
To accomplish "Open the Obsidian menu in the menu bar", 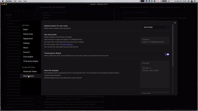I will pyautogui.click(x=9, y=1).
